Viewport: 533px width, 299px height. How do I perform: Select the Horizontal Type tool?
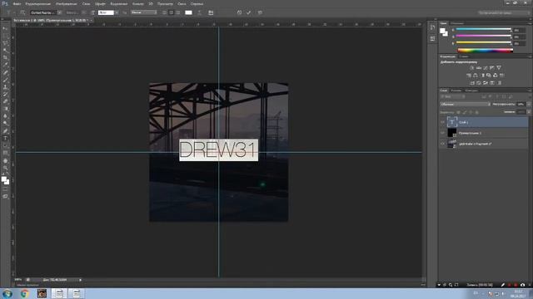pyautogui.click(x=5, y=139)
